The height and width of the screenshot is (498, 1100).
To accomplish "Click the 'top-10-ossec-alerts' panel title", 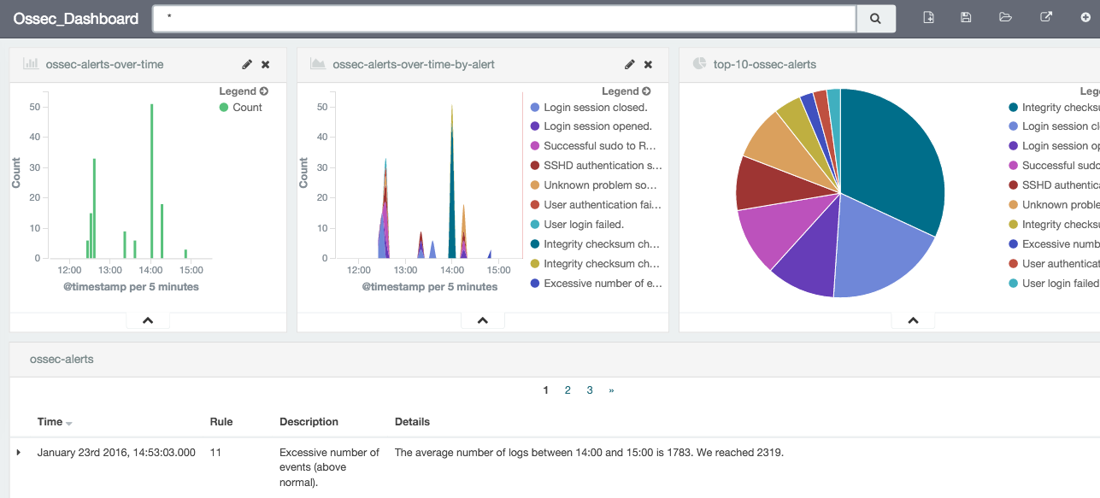I will pyautogui.click(x=765, y=64).
